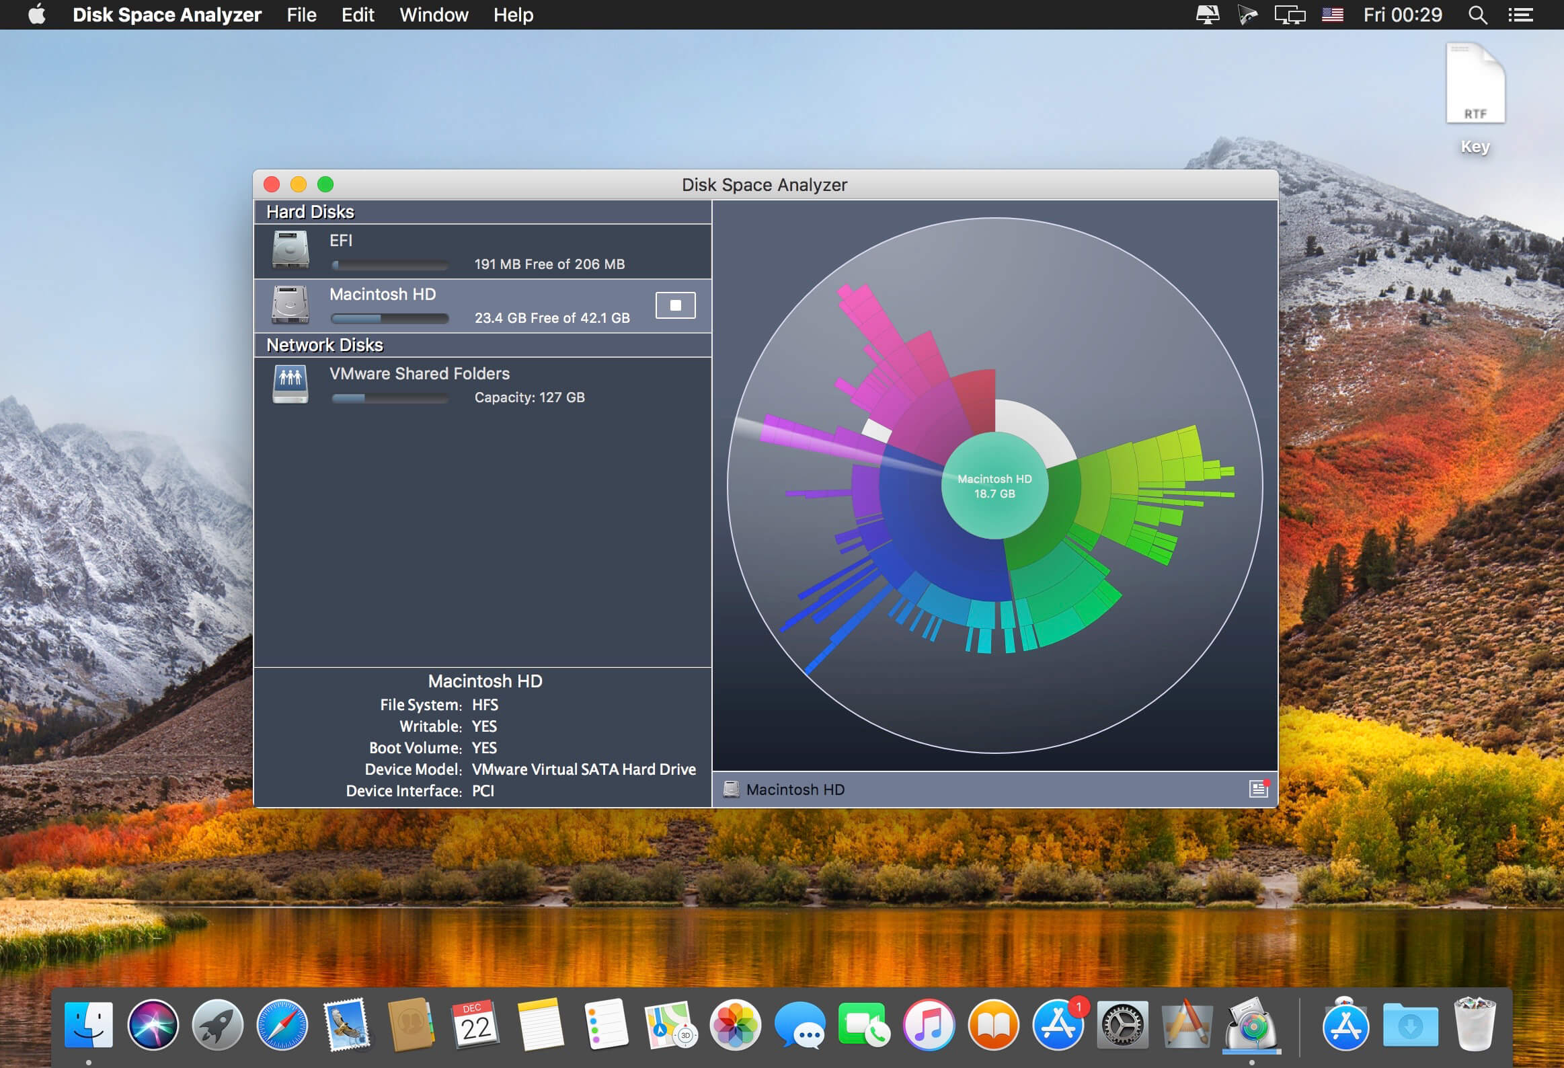Open the Edit menu
Screen dimensions: 1564x1068
[357, 15]
